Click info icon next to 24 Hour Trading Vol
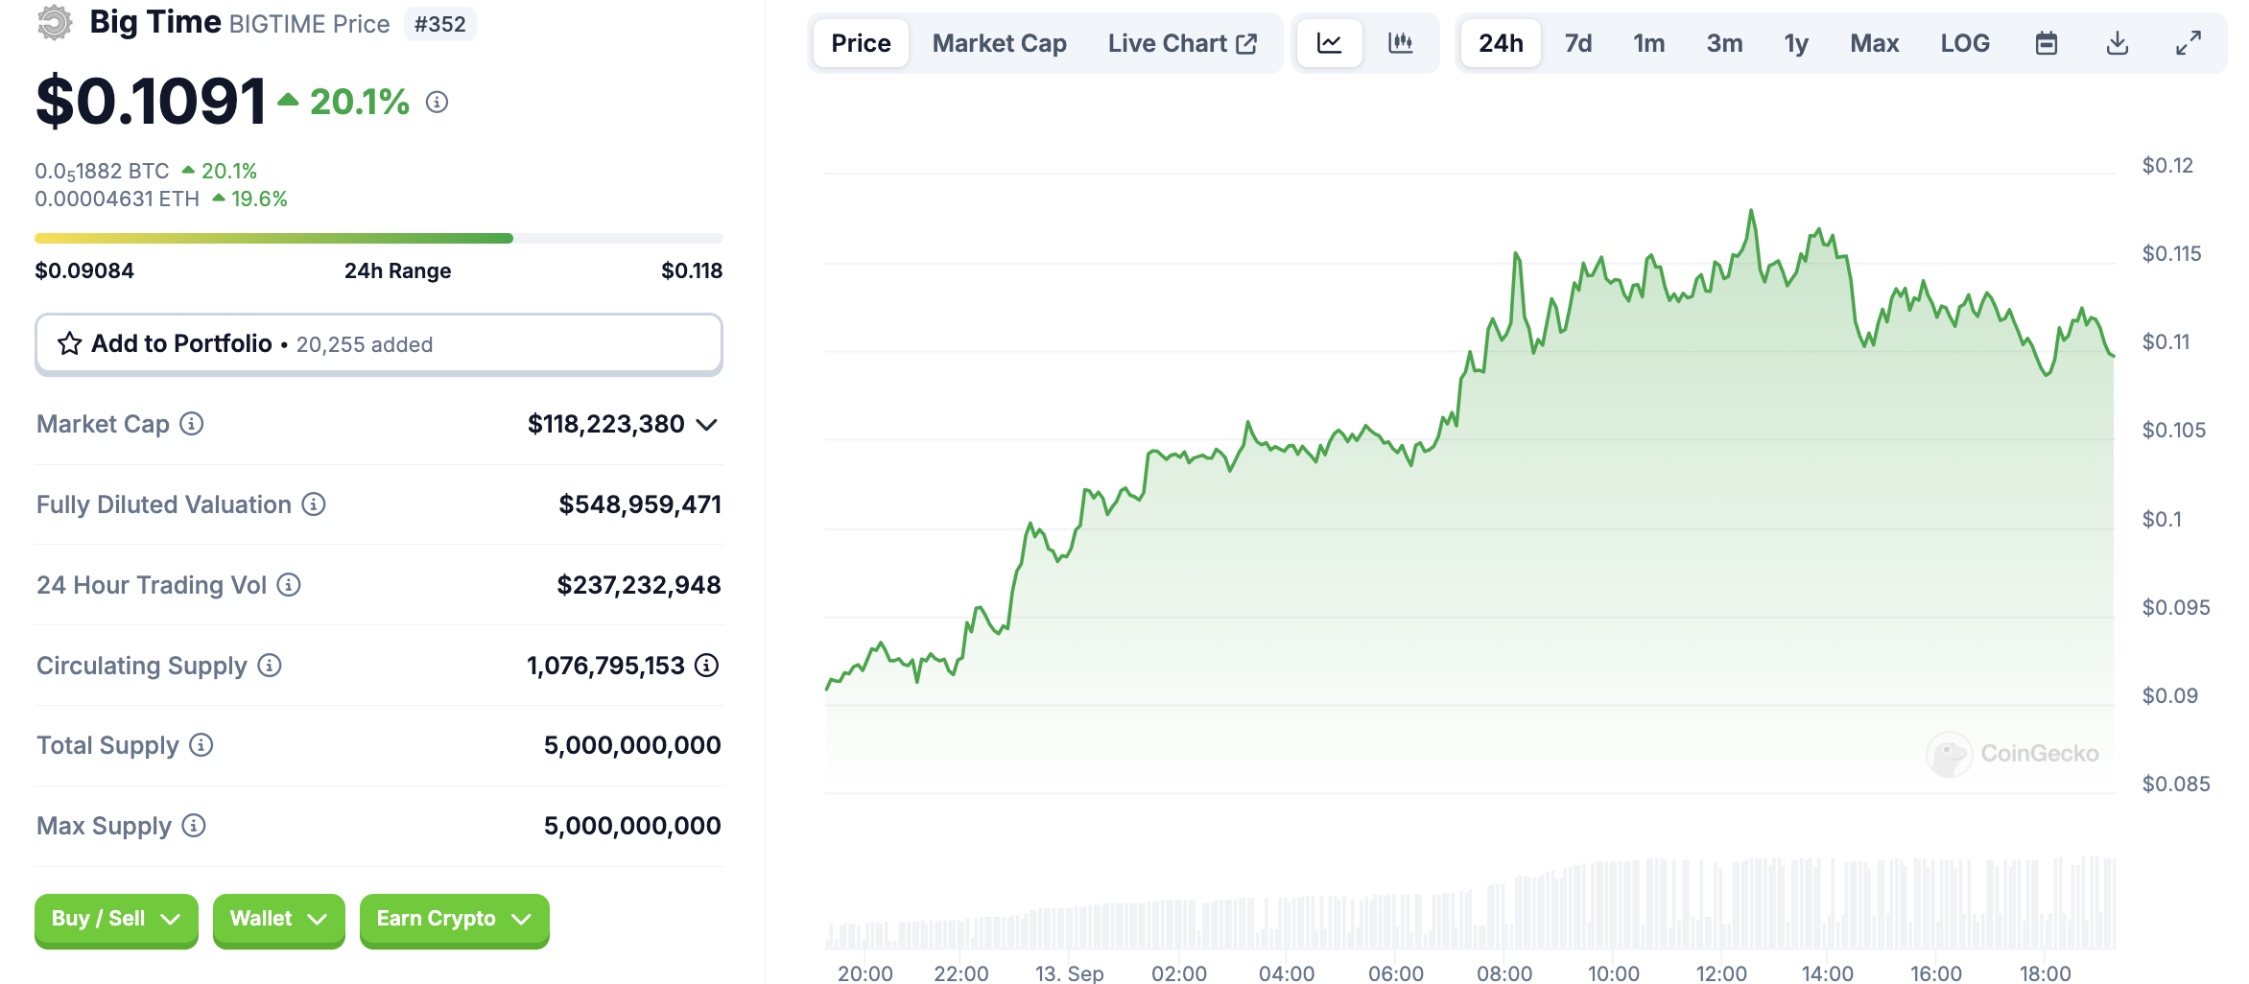The image size is (2249, 984). coord(289,585)
